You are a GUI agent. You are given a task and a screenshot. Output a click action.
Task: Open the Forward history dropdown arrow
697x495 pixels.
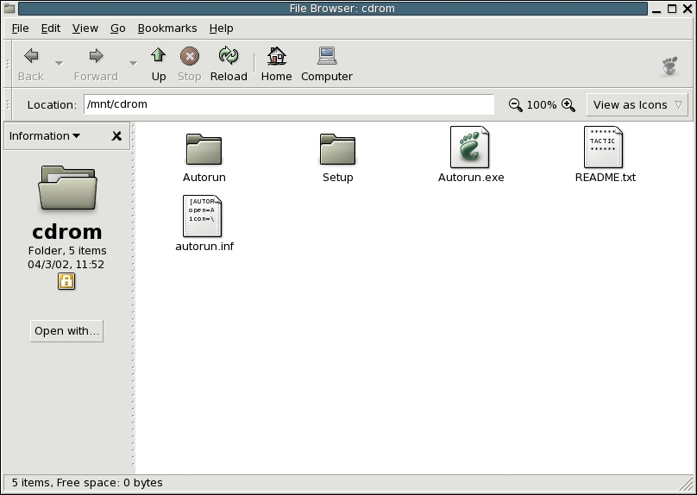[x=133, y=64]
